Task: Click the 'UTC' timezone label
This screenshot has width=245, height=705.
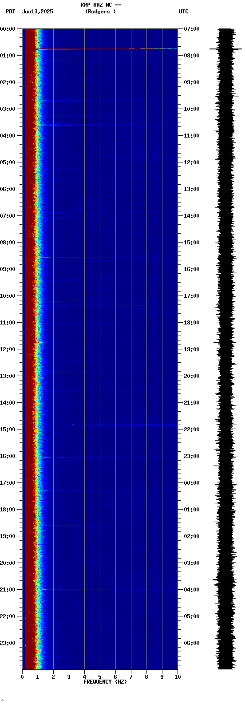Action: tap(184, 12)
